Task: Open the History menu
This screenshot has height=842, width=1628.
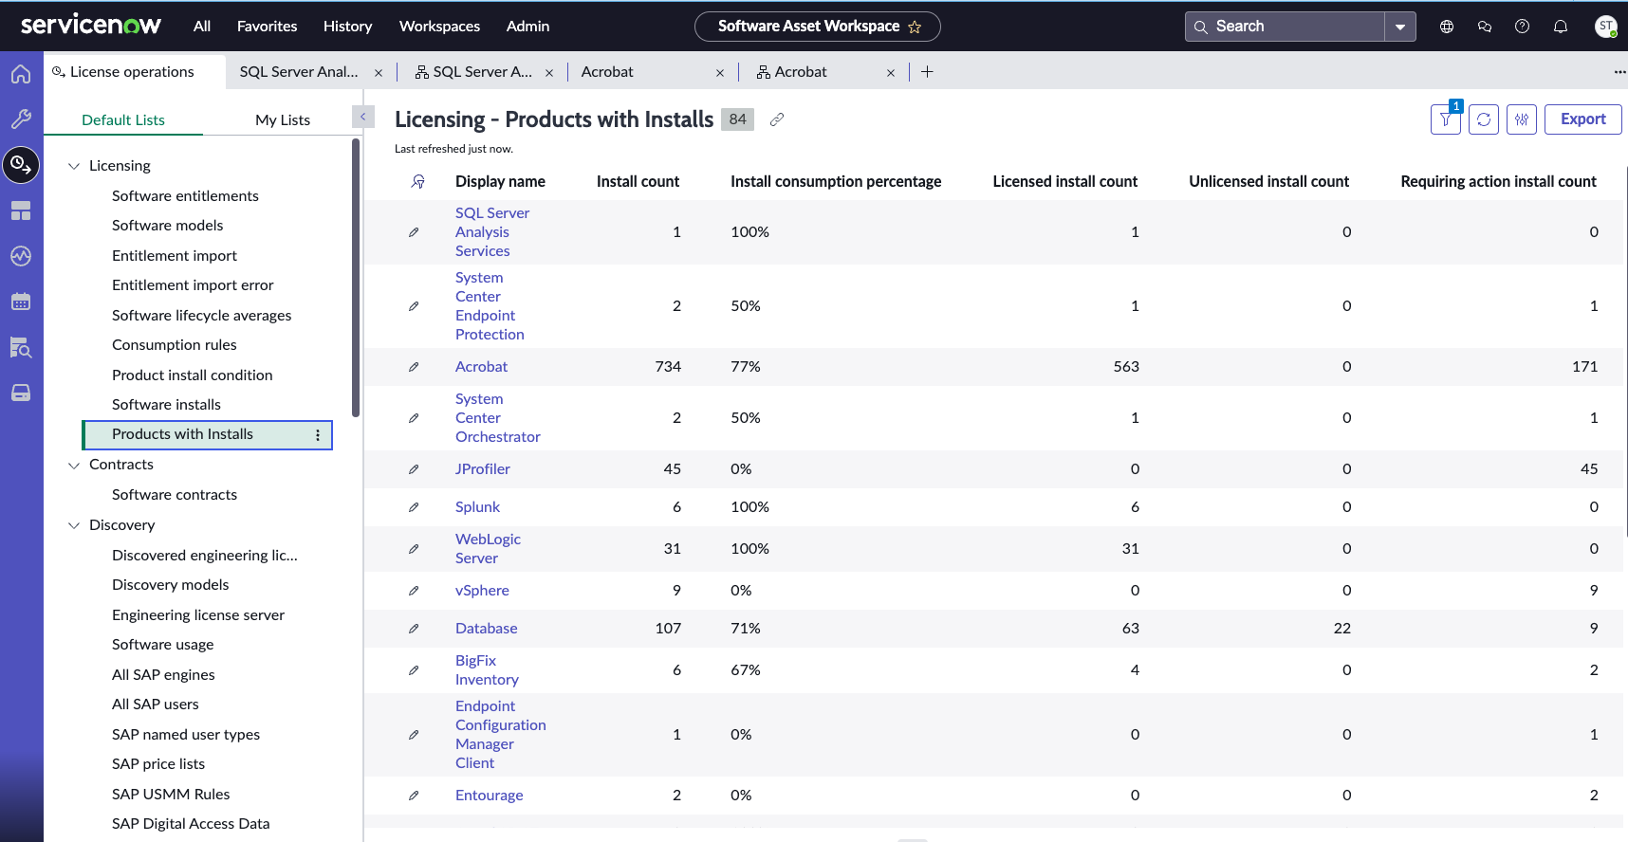Action: 347,27
